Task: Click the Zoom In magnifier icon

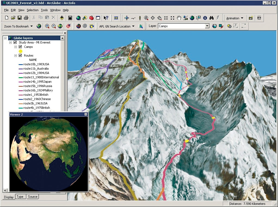Action: (x=47, y=26)
